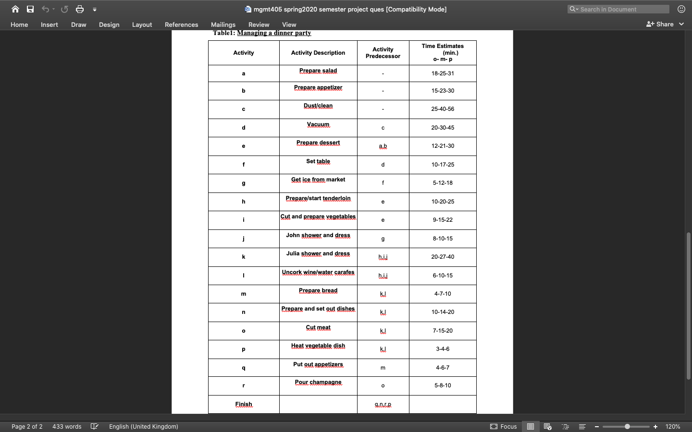
Task: Click 'Get ice from market' text
Action: (x=318, y=180)
